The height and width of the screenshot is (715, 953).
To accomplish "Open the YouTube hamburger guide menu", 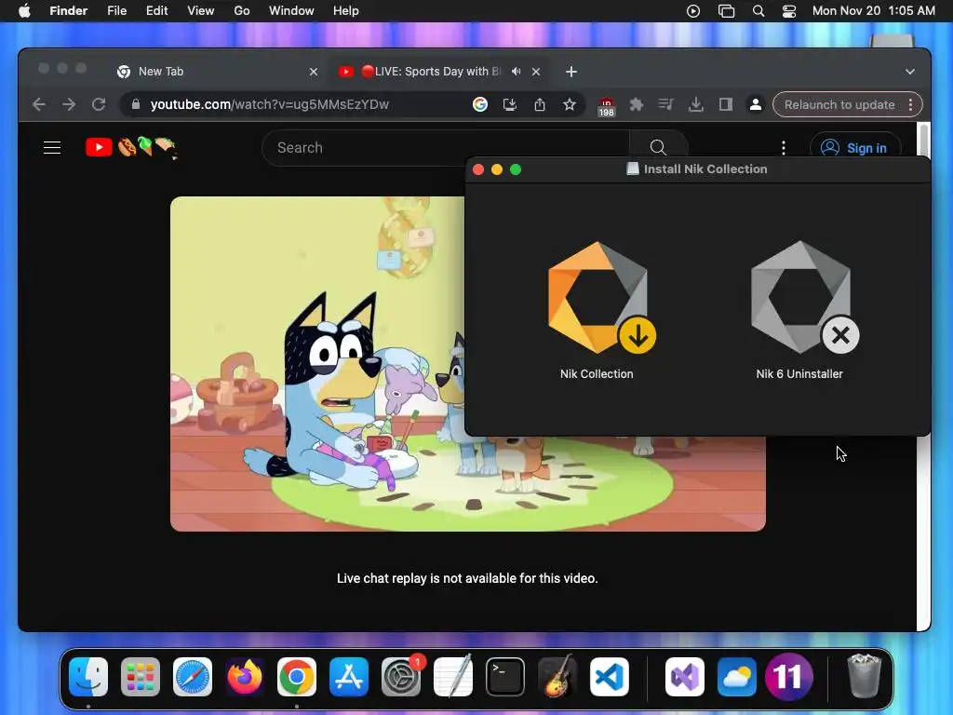I will [52, 148].
